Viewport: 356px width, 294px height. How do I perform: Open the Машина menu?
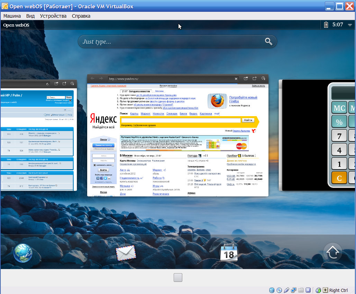tap(12, 16)
